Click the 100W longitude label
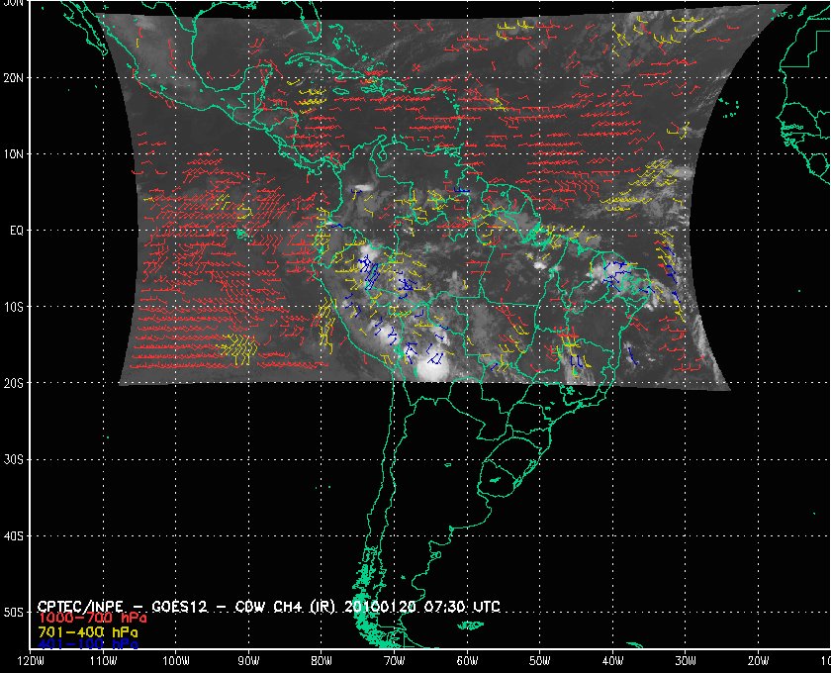831x673 pixels. [176, 661]
